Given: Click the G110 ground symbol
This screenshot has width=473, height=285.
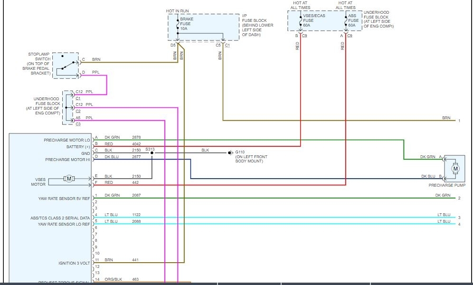Looking at the screenshot, I should point(230,153).
